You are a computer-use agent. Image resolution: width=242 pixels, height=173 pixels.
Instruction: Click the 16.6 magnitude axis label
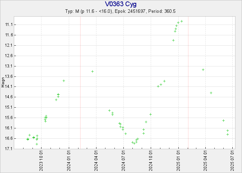tap(9, 138)
